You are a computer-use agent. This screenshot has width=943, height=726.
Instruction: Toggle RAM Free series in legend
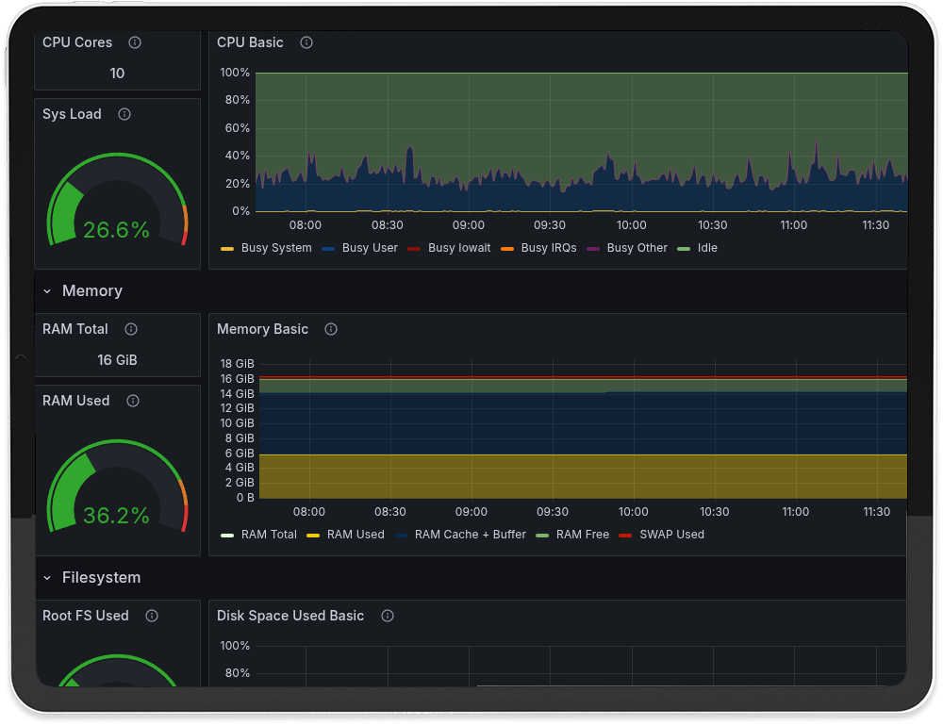(x=582, y=534)
